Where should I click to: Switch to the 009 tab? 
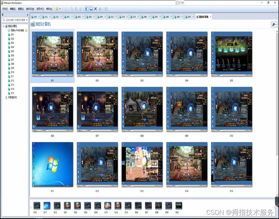pos(178,17)
